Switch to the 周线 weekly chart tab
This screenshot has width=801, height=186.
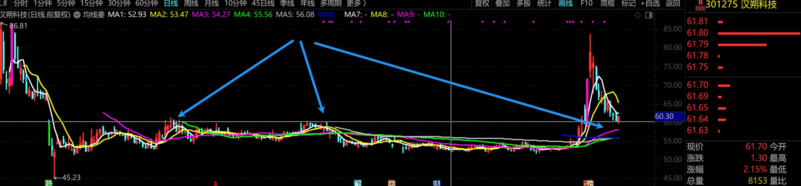(x=191, y=3)
